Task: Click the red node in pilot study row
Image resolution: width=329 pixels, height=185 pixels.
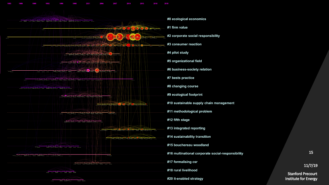Action: coord(111,54)
